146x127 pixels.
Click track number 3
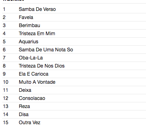(4, 25)
